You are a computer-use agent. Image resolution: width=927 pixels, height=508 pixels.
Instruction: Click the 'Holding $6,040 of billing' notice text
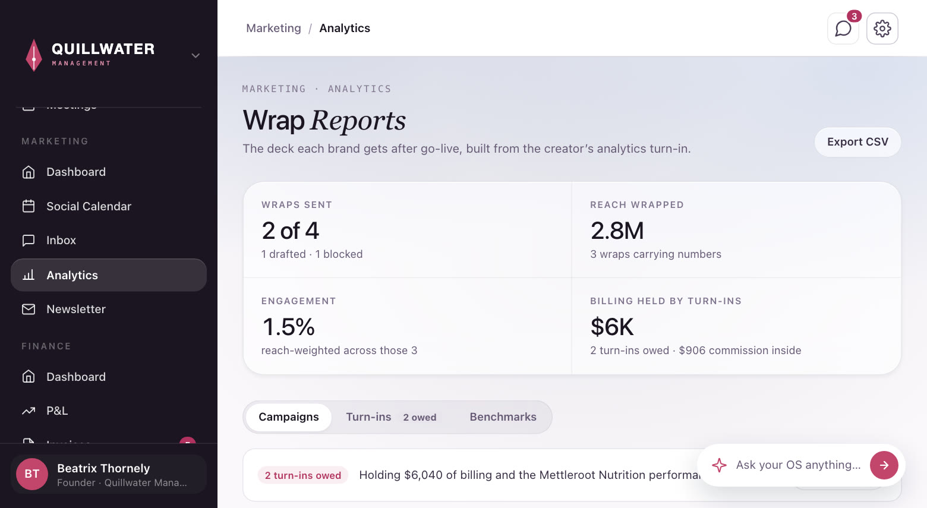click(530, 475)
